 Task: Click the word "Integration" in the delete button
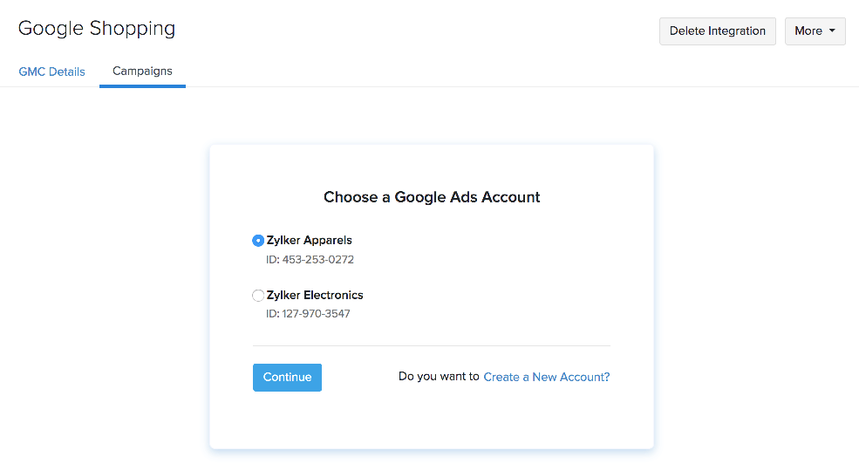[x=737, y=31]
